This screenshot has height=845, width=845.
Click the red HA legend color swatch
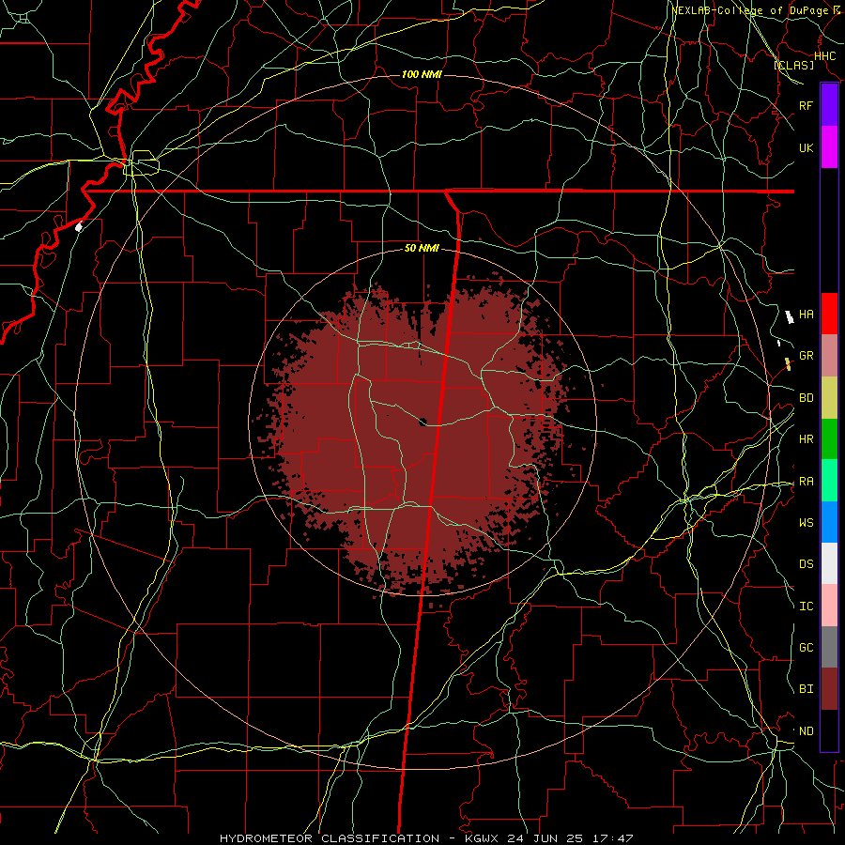829,314
